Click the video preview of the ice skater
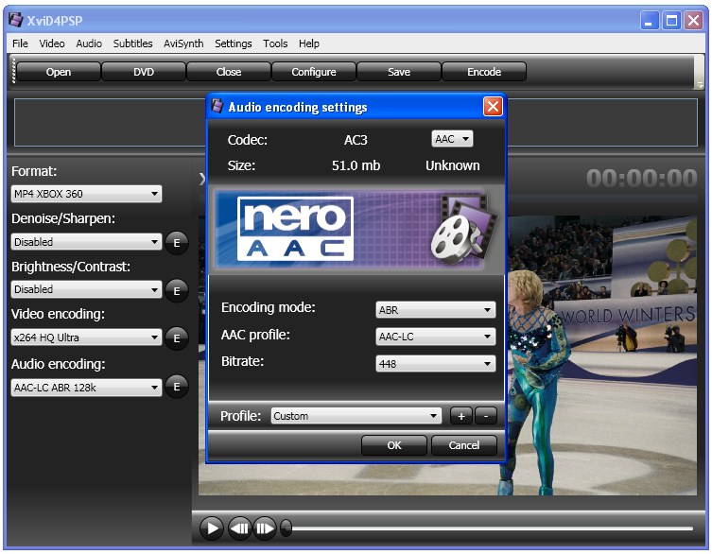 click(x=601, y=355)
